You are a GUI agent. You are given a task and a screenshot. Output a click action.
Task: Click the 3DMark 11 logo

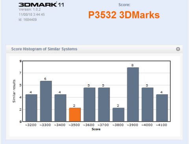coord(41,5)
